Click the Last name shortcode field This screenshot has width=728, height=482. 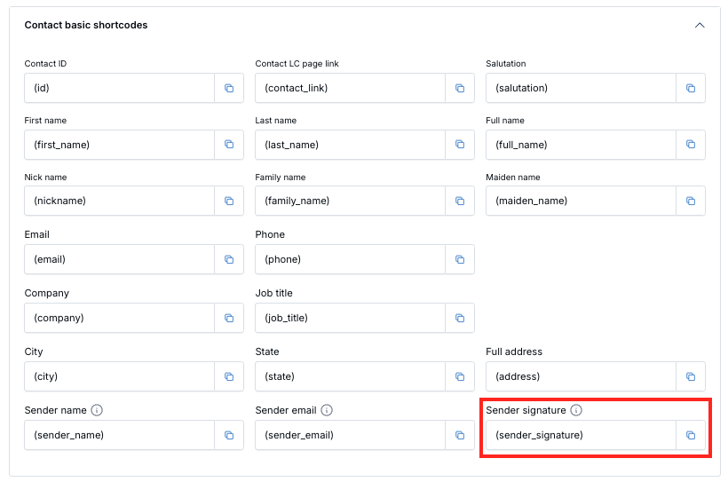[x=350, y=145]
